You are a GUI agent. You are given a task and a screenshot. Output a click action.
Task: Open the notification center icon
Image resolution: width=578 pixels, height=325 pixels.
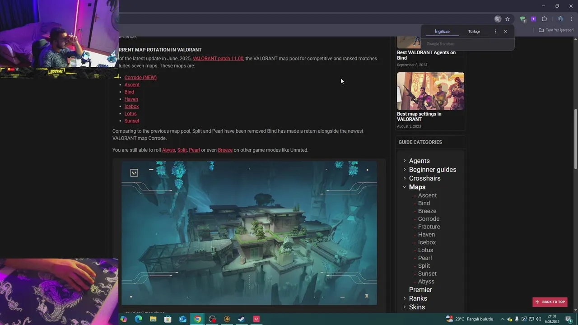[x=569, y=319]
